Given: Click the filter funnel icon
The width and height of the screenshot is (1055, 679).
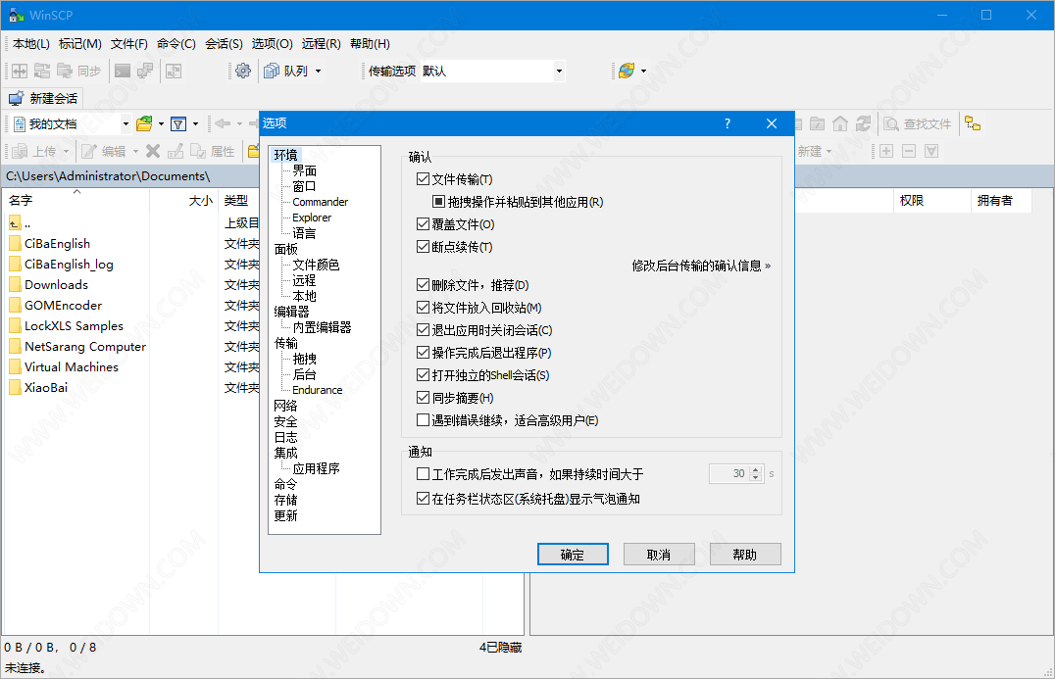Looking at the screenshot, I should (178, 123).
